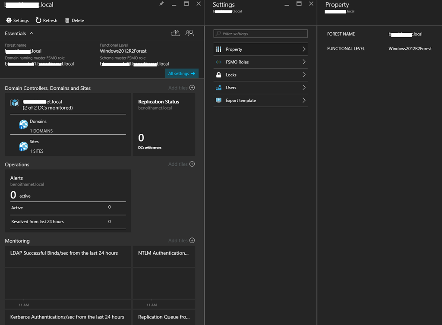Click the Refresh icon in toolbar
Viewport: 442px width, 325px height.
tap(38, 20)
